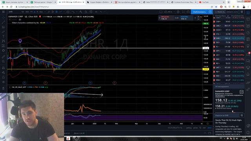251x141 pixels.
Task: Click the play button beside Опубликовать
Action: coord(210,12)
